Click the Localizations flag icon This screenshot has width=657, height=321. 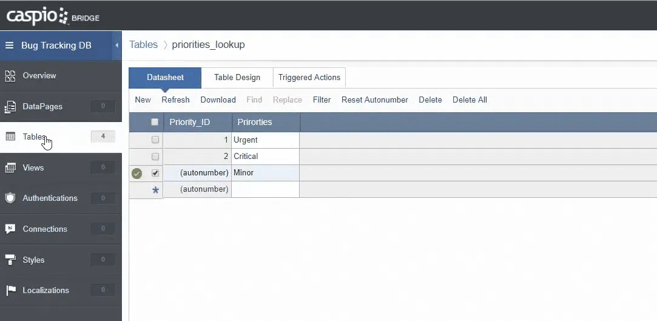click(10, 291)
